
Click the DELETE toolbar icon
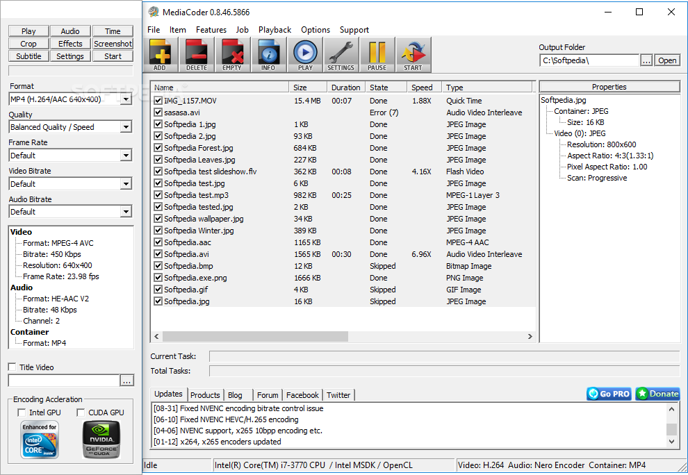point(197,55)
